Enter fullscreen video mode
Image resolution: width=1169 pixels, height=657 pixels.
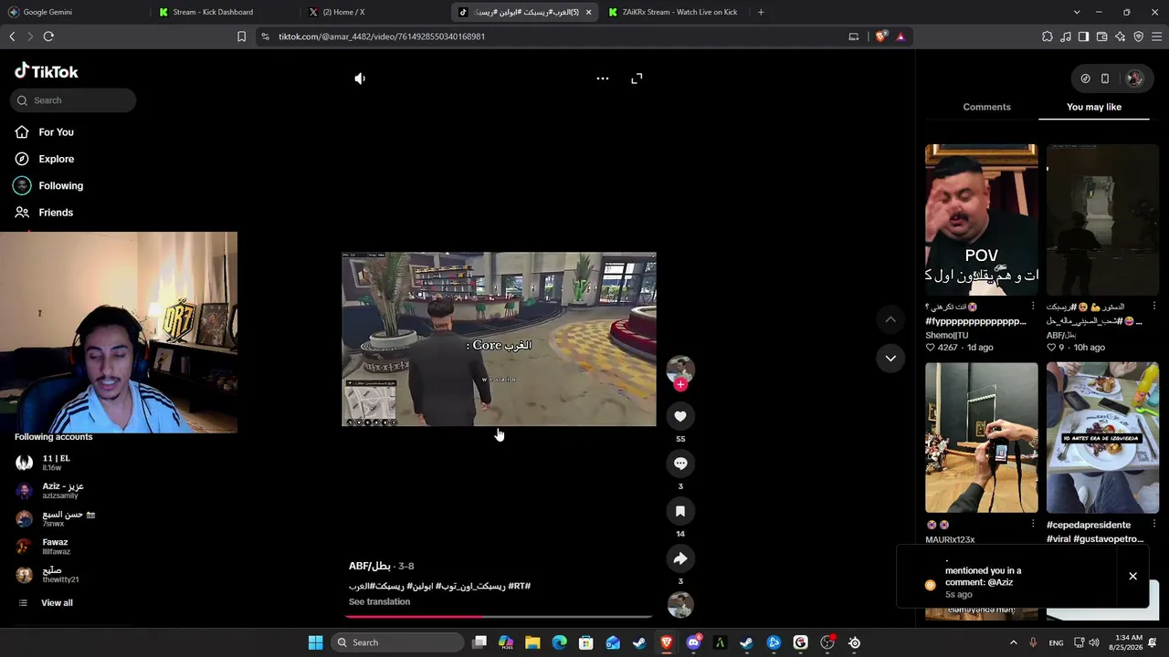tap(637, 78)
